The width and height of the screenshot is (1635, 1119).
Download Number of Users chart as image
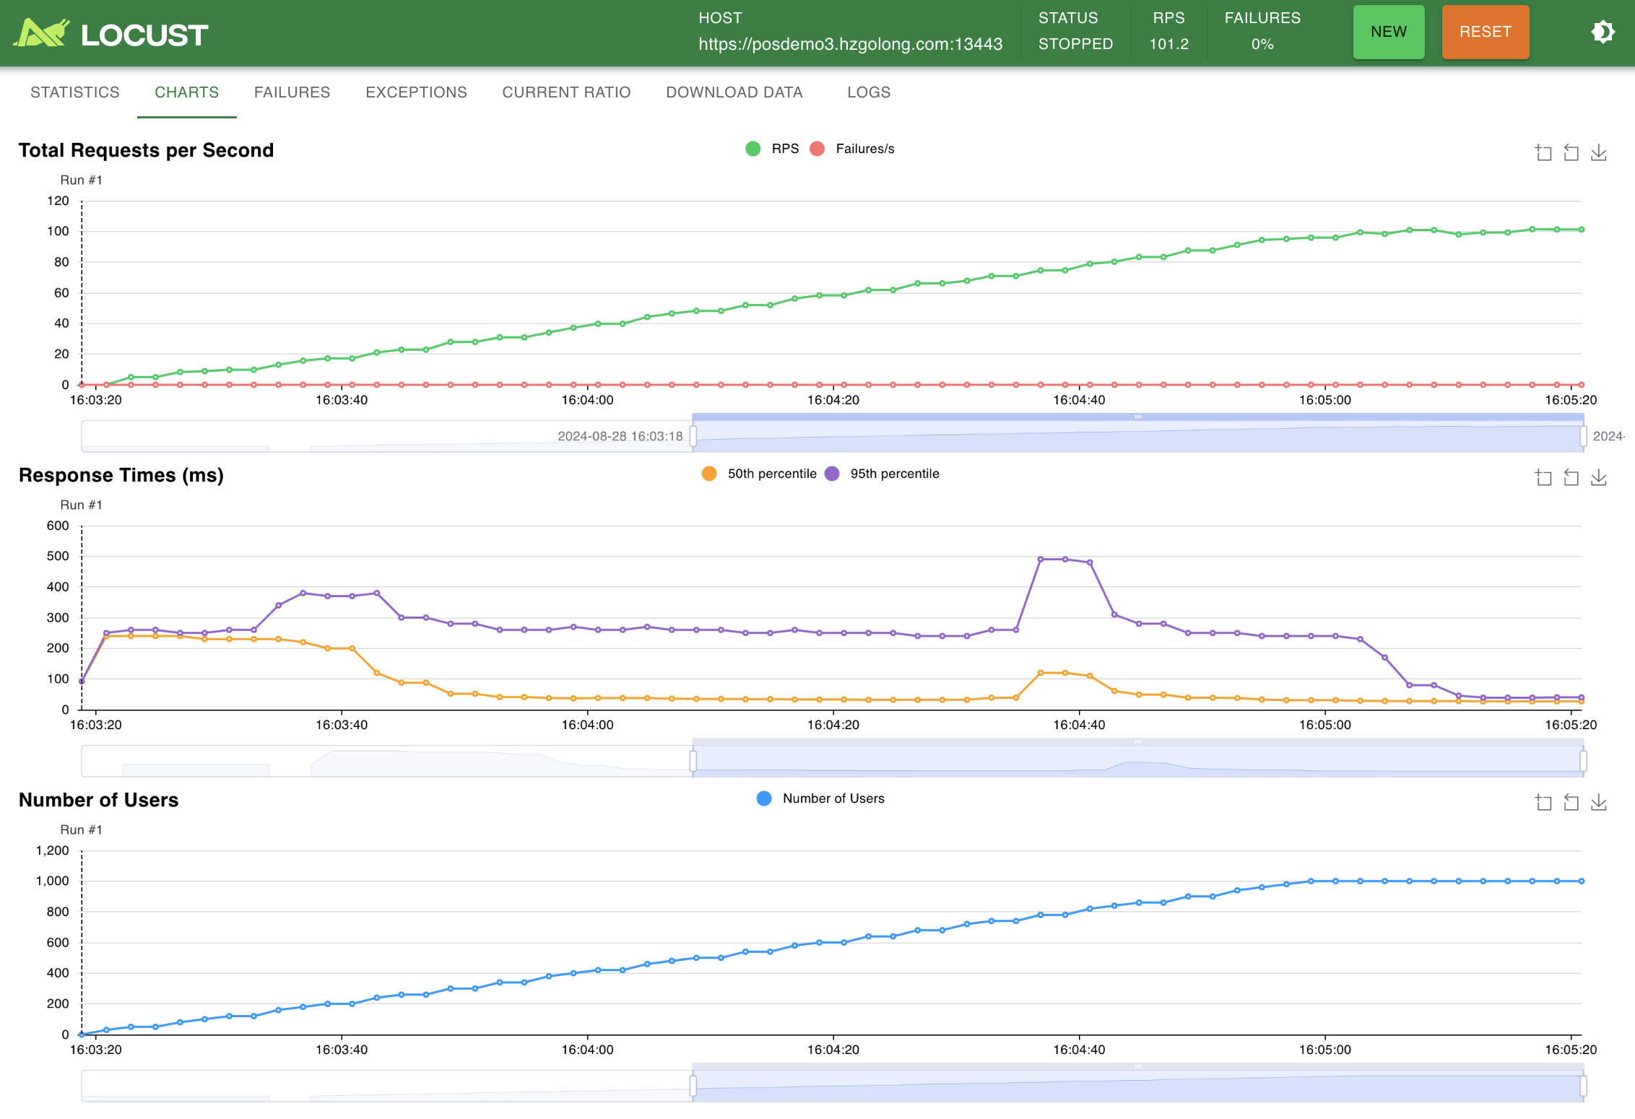click(x=1599, y=802)
